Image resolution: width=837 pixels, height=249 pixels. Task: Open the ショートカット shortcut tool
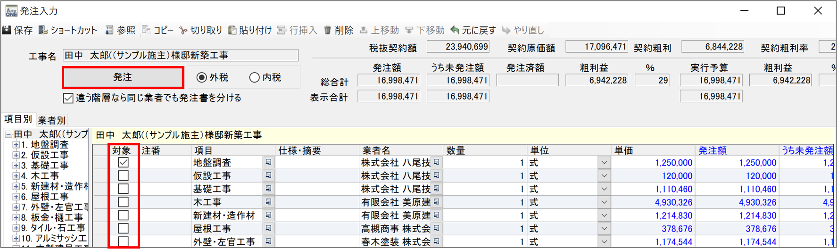tap(43, 30)
